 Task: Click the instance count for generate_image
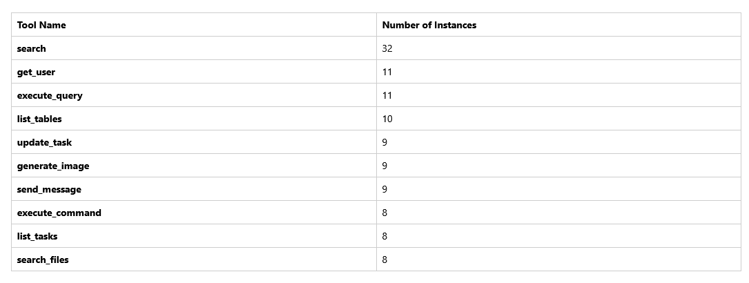(x=385, y=166)
